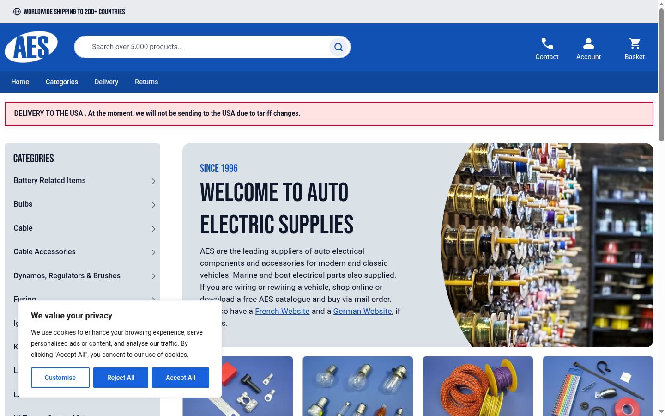This screenshot has width=665, height=416.
Task: Go to Home in navigation bar
Action: point(20,82)
